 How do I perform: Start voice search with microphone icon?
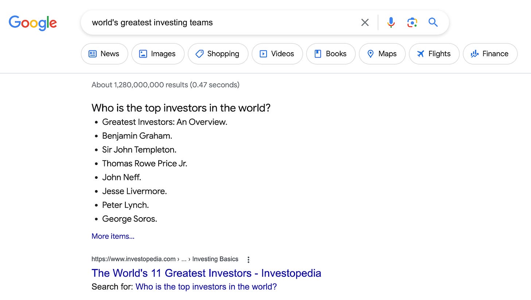tap(391, 23)
